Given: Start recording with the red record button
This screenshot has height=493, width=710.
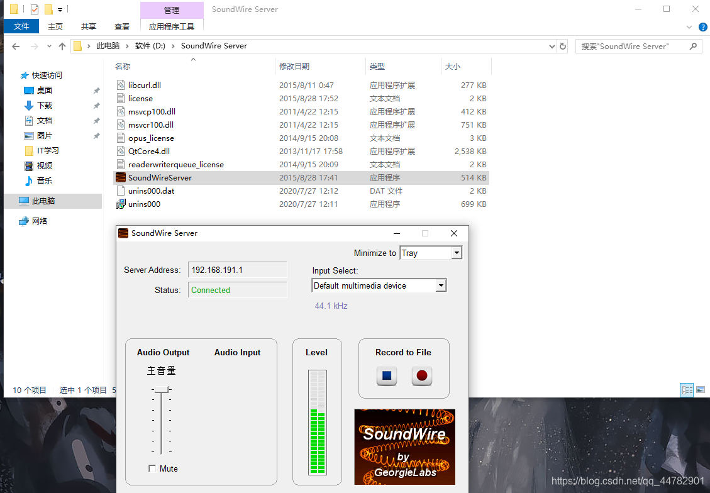Looking at the screenshot, I should coord(422,376).
